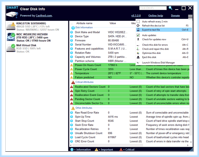The width and height of the screenshot is (199, 157).
Task: Choose Export to text file
Action: [x=164, y=30]
